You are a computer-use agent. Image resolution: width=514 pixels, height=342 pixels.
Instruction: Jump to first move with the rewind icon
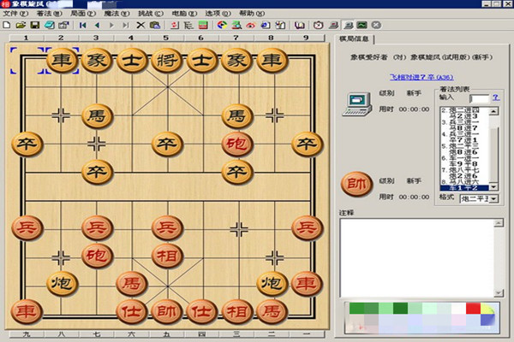coord(83,26)
